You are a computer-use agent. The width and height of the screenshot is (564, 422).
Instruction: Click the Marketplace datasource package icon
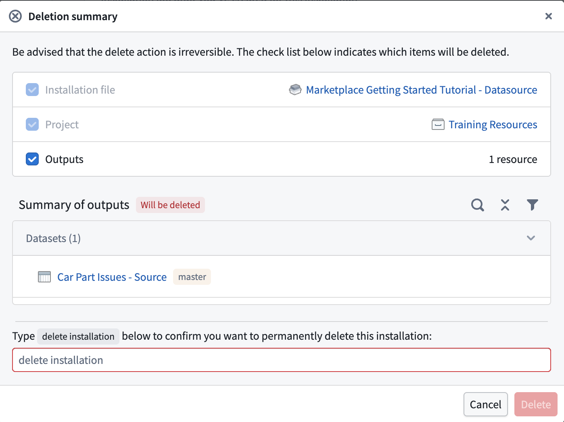pos(295,90)
